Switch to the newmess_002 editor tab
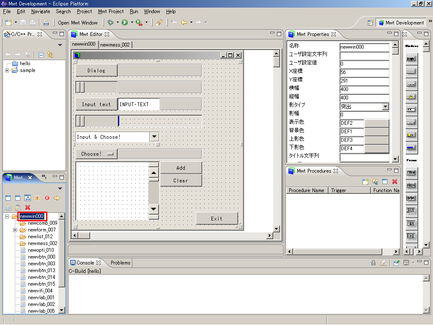This screenshot has width=433, height=325. [115, 44]
